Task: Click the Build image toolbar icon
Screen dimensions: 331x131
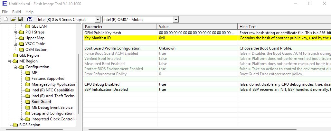Action: (x=30, y=19)
